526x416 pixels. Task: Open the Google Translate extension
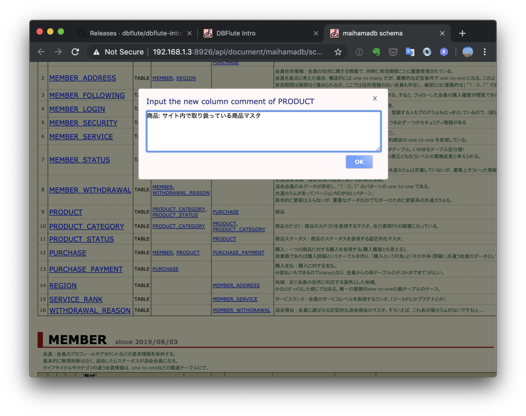(410, 52)
